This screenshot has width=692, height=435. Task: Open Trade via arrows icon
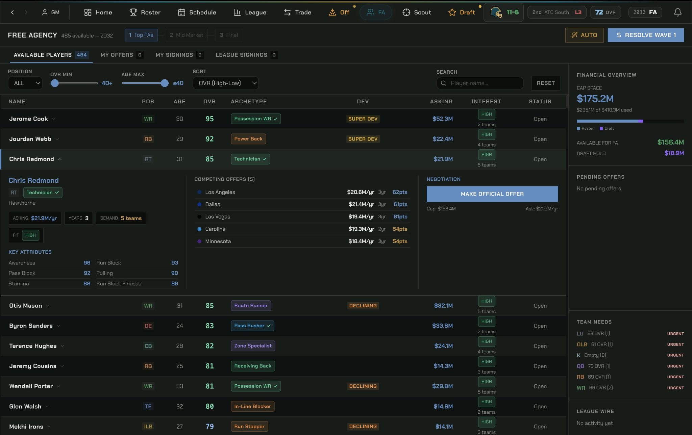287,12
